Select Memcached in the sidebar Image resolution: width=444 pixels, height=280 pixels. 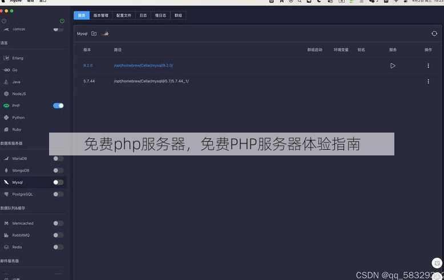point(23,223)
